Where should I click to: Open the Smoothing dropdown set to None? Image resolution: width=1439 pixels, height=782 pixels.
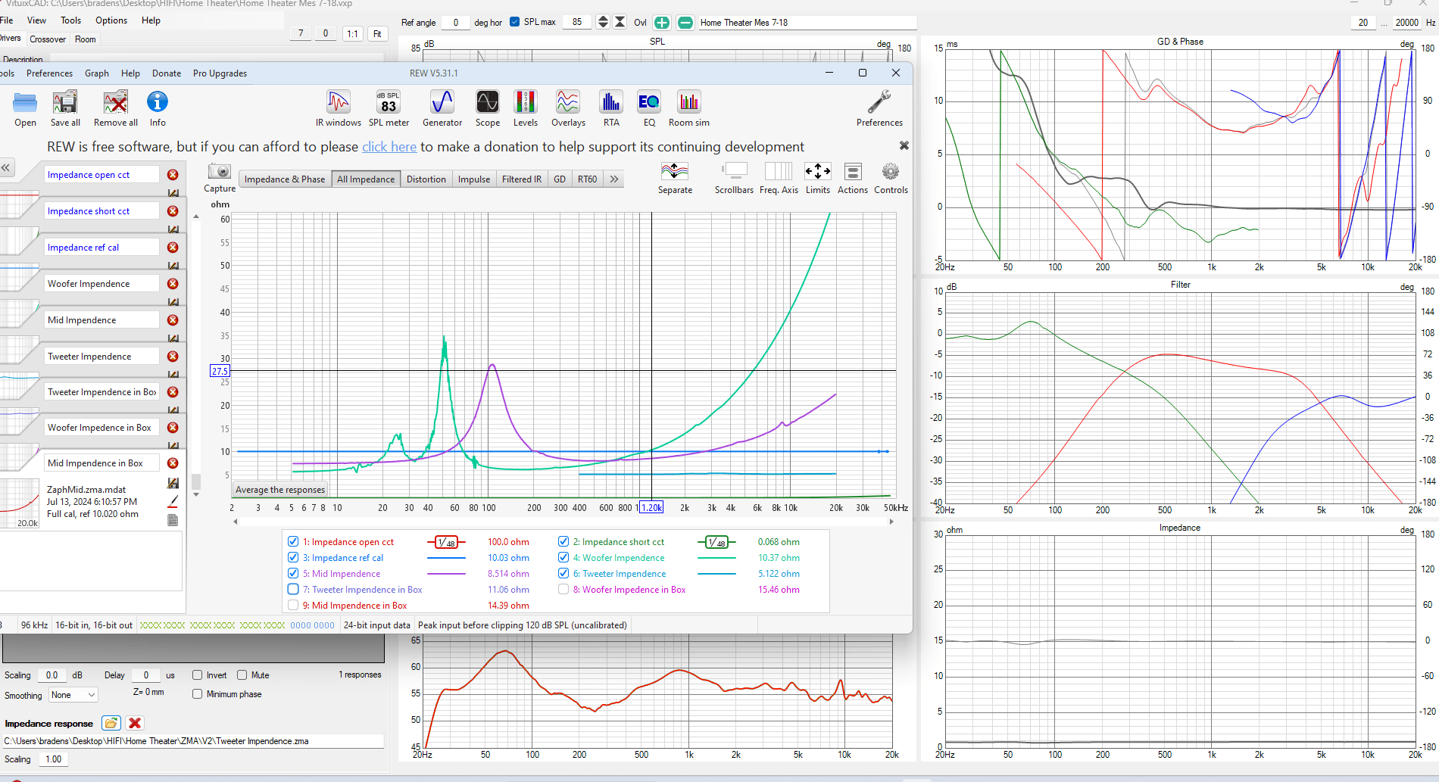click(x=73, y=695)
